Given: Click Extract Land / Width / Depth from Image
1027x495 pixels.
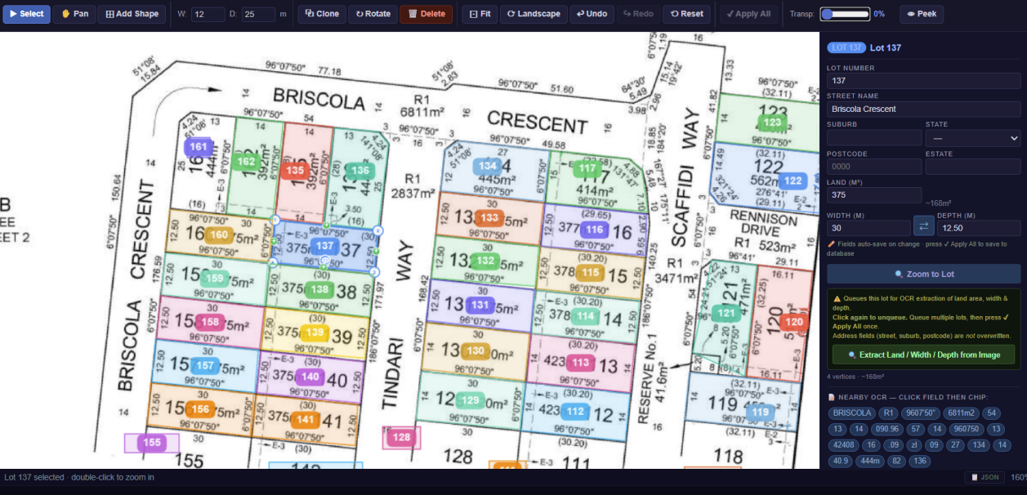Looking at the screenshot, I should point(923,355).
